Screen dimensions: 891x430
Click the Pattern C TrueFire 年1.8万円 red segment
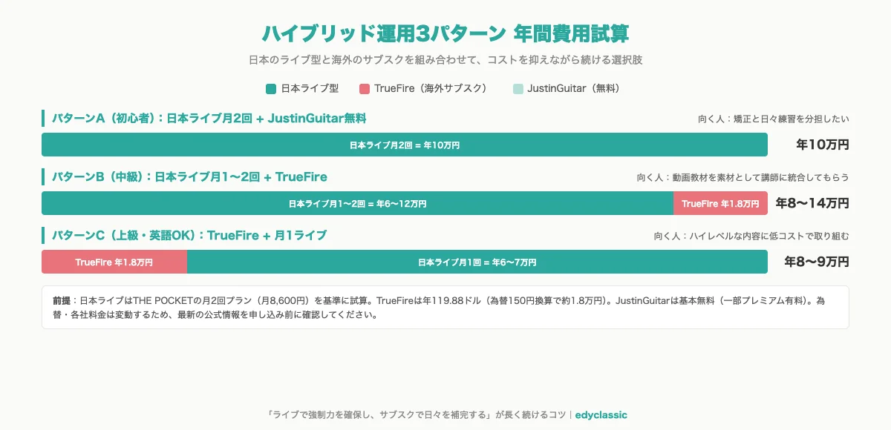click(x=114, y=262)
